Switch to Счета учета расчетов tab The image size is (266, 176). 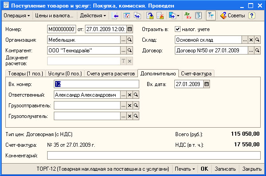(111, 74)
